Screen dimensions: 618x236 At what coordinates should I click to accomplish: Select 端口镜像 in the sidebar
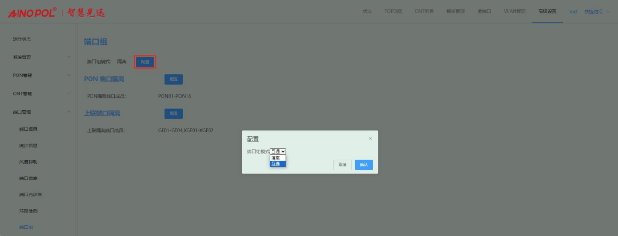28,178
